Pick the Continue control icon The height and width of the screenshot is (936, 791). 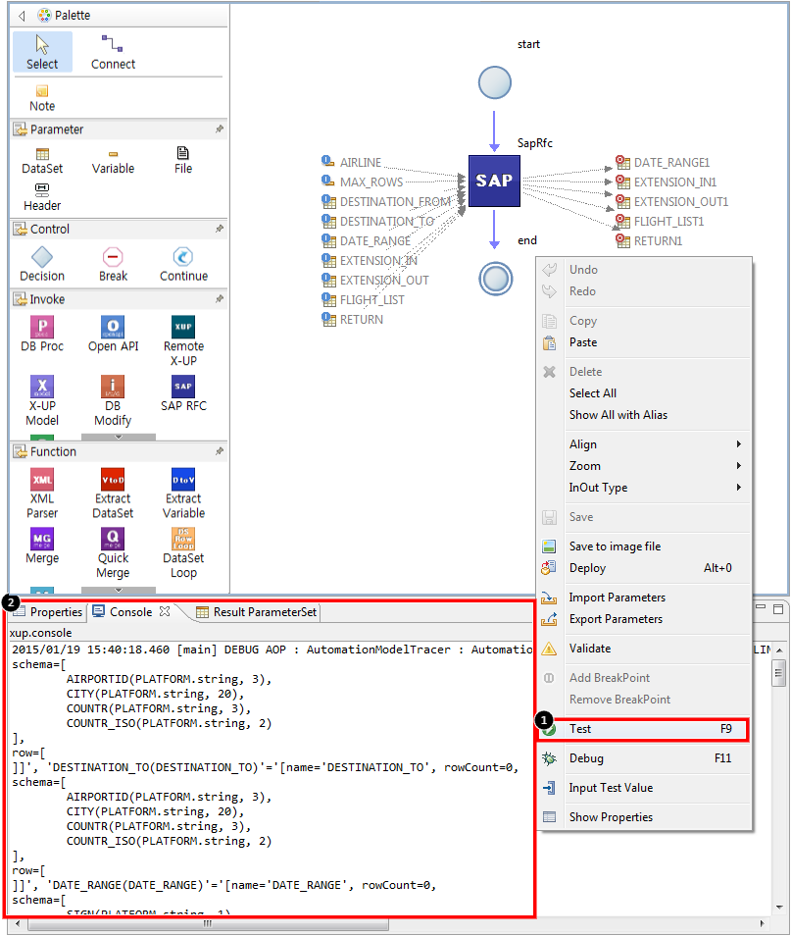[183, 265]
